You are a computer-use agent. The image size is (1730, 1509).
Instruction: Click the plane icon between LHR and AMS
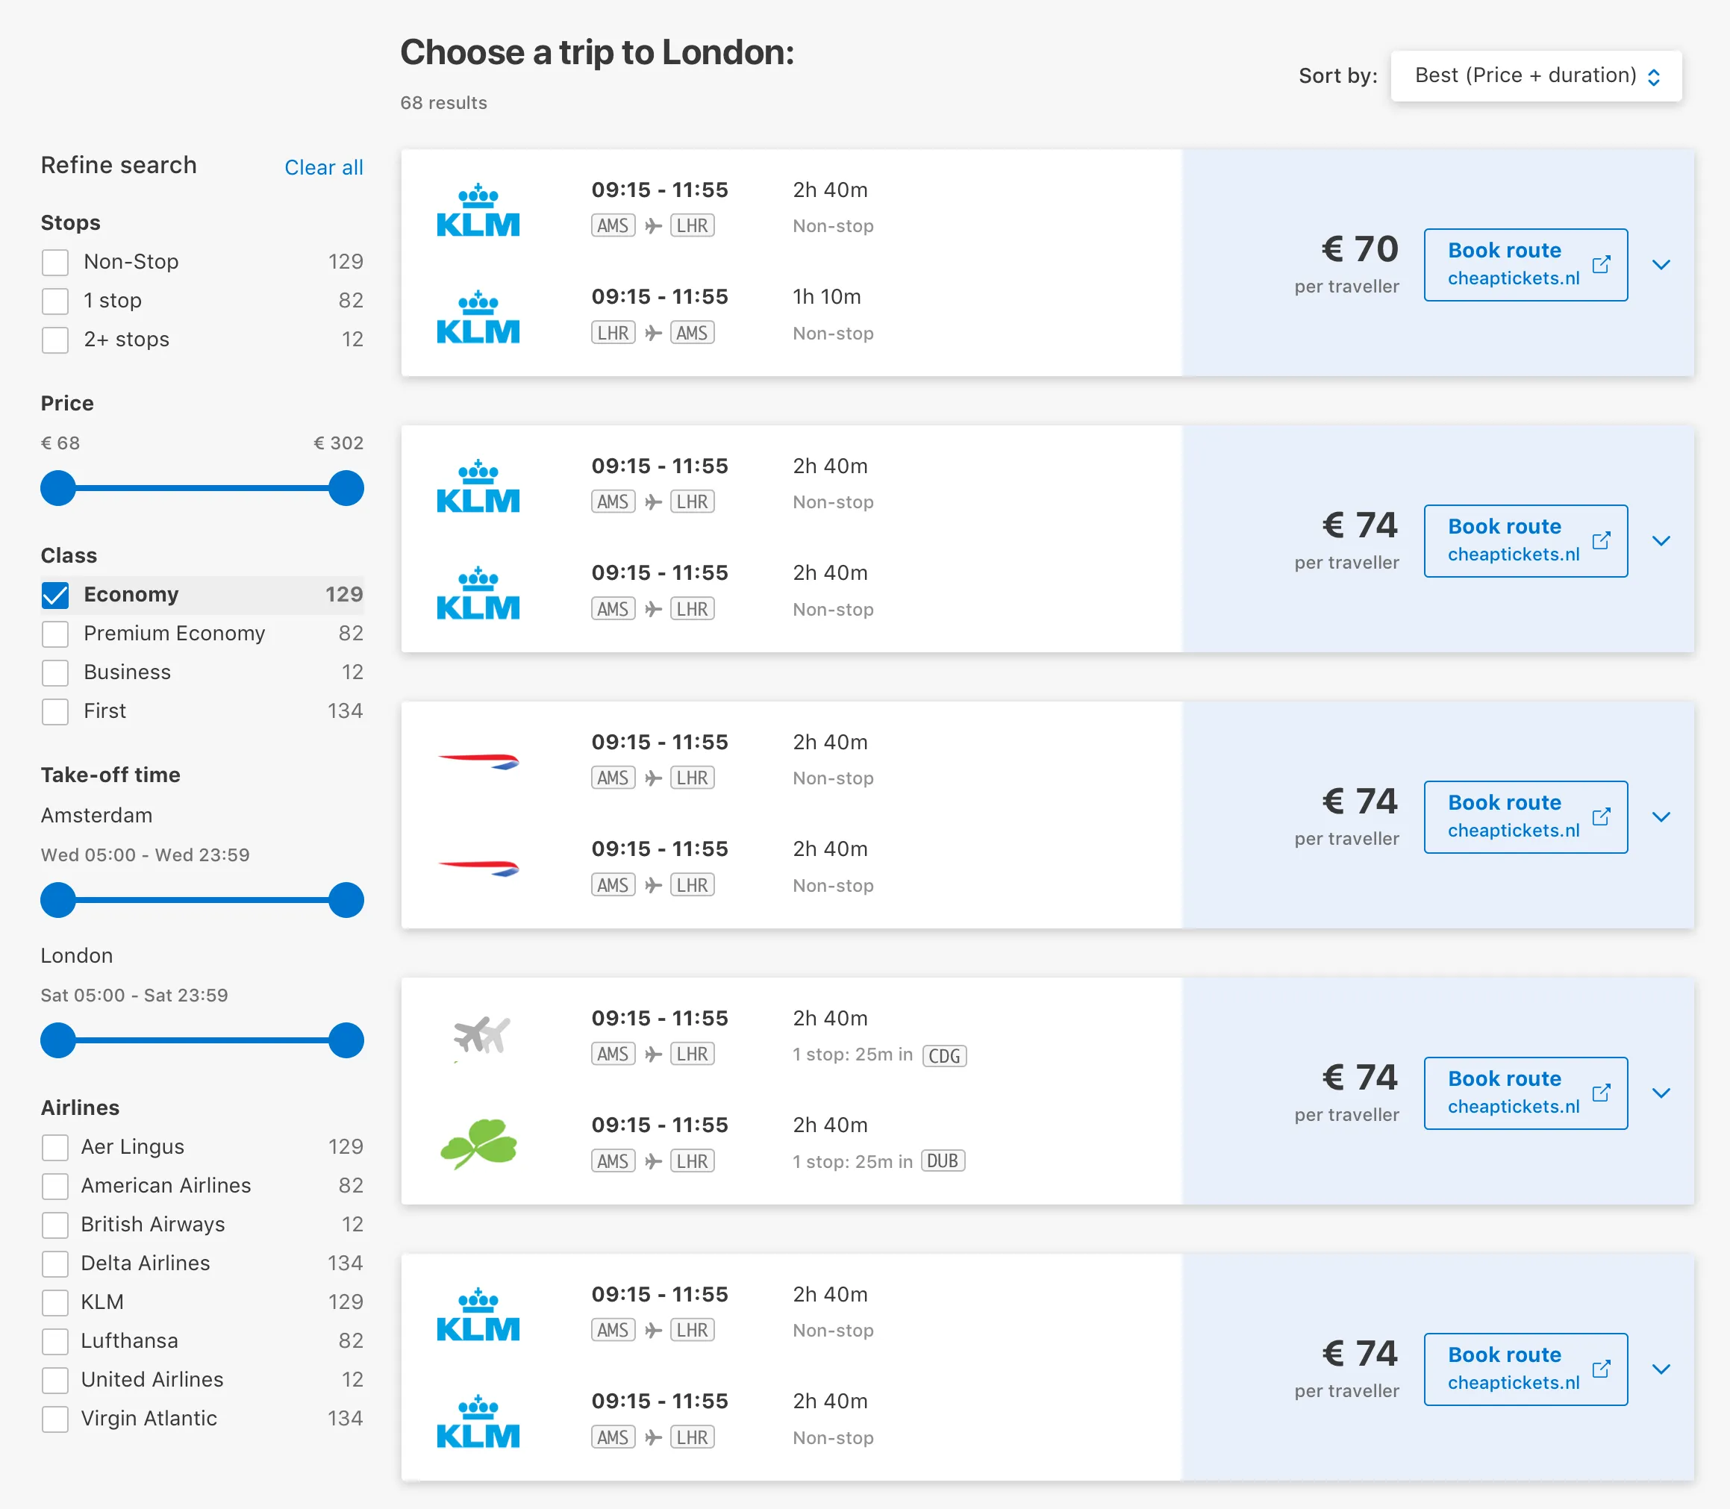tap(653, 333)
